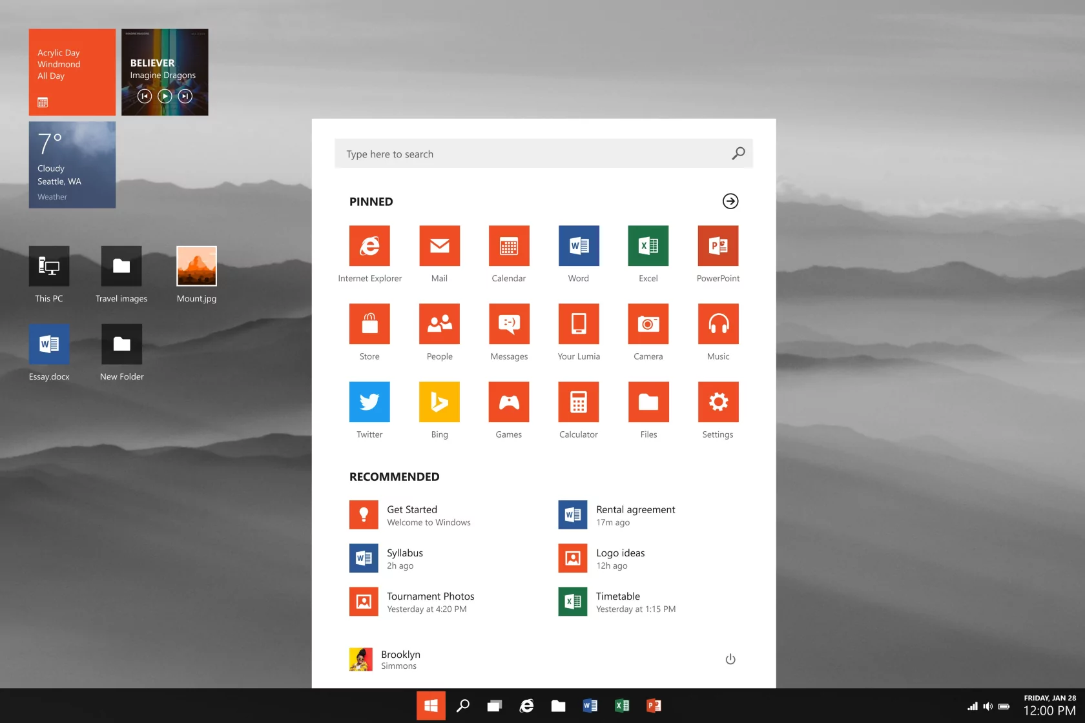Launch Bing from pinned apps
Screen dimensions: 1085x723
pyautogui.click(x=439, y=402)
